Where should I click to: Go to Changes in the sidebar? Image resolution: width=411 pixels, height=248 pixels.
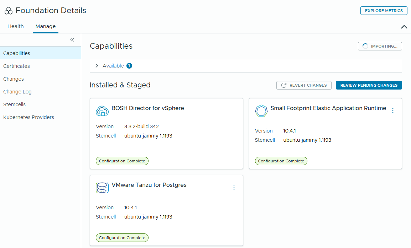point(40,79)
